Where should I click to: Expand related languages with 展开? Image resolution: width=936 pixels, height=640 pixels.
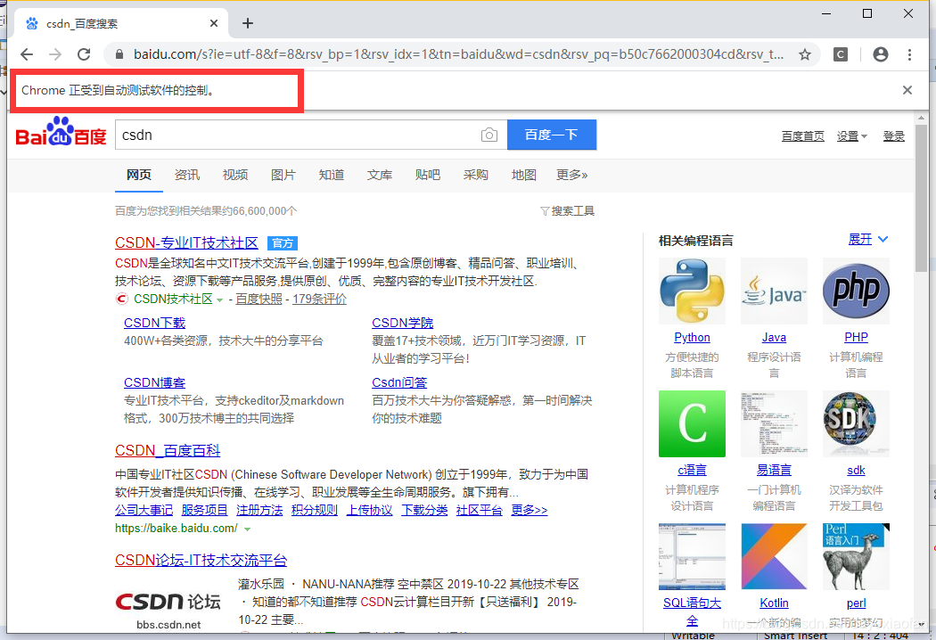pos(868,240)
